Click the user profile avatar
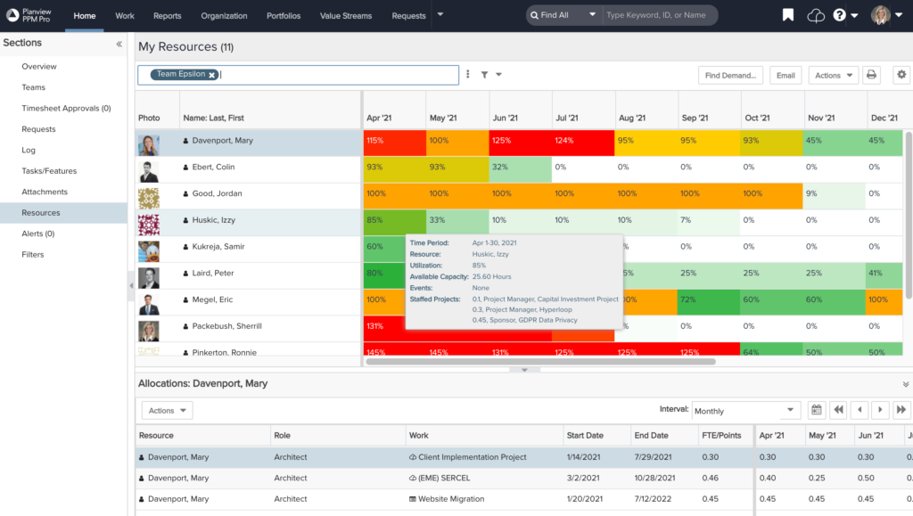 point(880,15)
